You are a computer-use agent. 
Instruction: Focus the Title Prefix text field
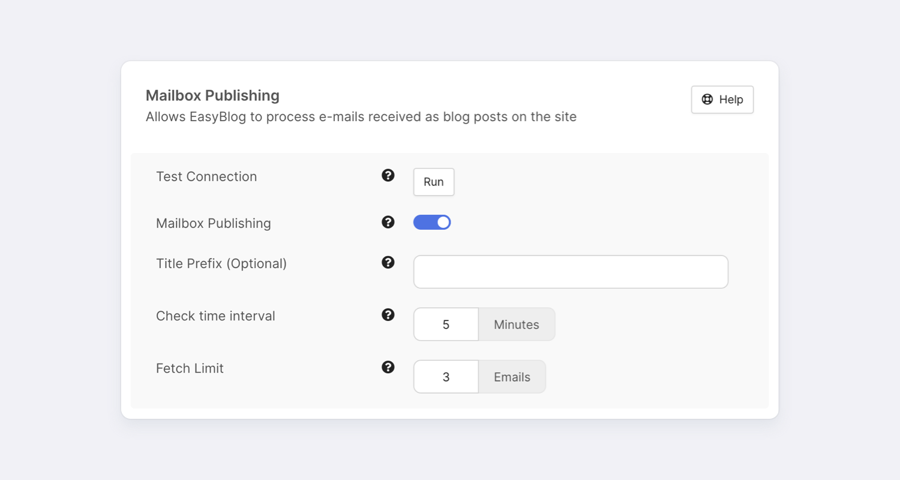571,272
